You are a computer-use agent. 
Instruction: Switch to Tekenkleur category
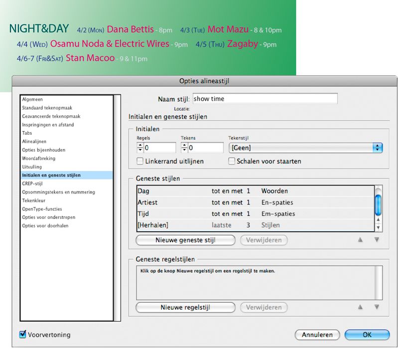pyautogui.click(x=33, y=200)
